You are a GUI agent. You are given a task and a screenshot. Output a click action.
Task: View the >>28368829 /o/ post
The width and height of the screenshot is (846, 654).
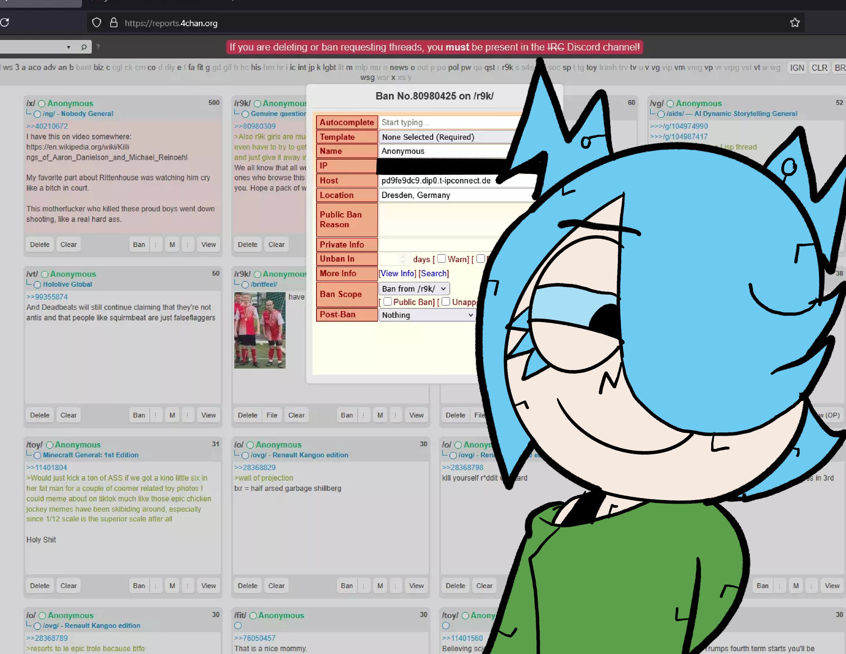(x=416, y=586)
